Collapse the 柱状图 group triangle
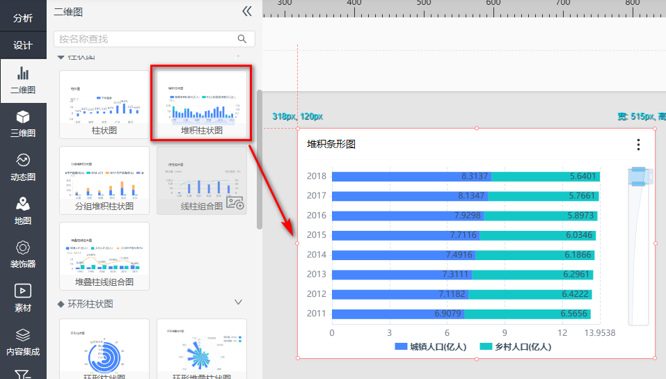 pyautogui.click(x=61, y=56)
